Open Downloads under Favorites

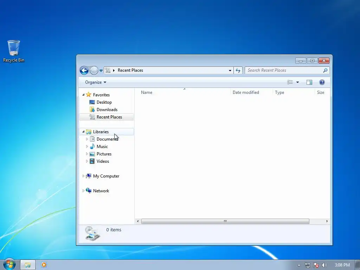[x=107, y=110]
